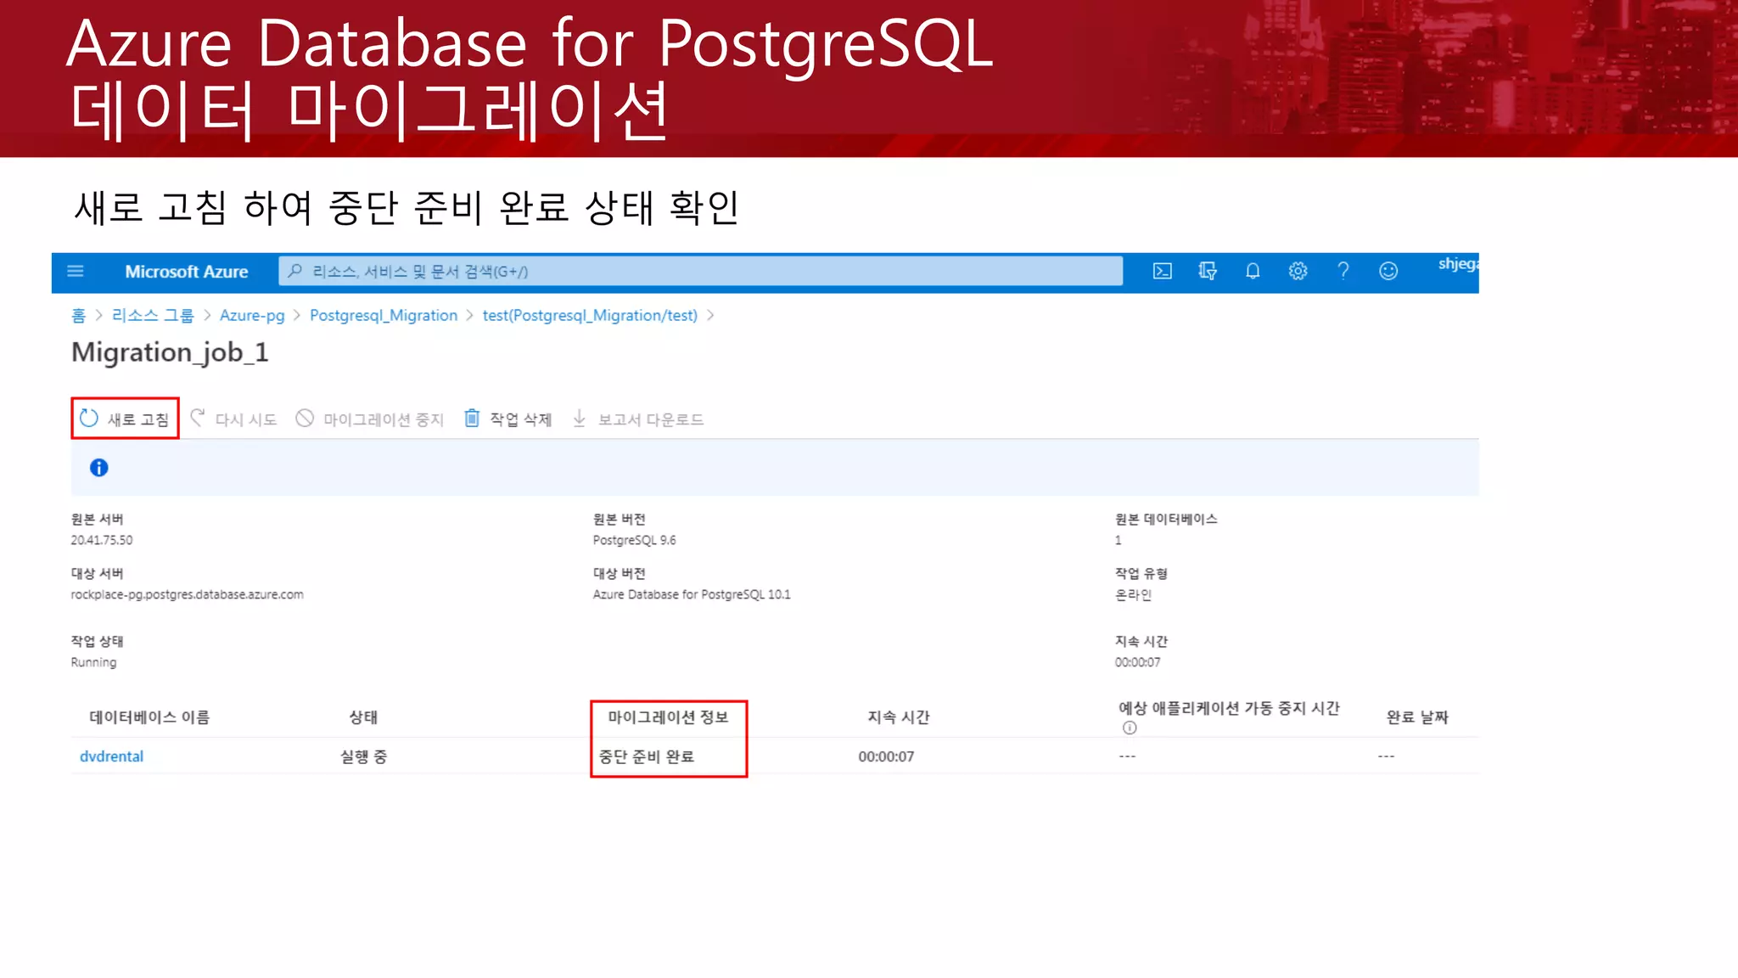
Task: Open the help question mark
Action: (1343, 272)
